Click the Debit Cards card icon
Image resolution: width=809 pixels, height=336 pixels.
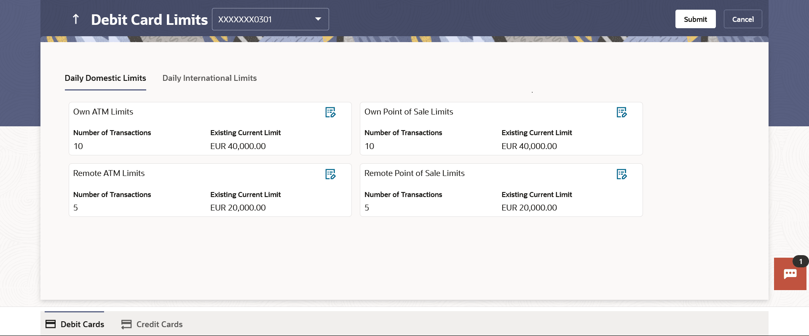(51, 324)
